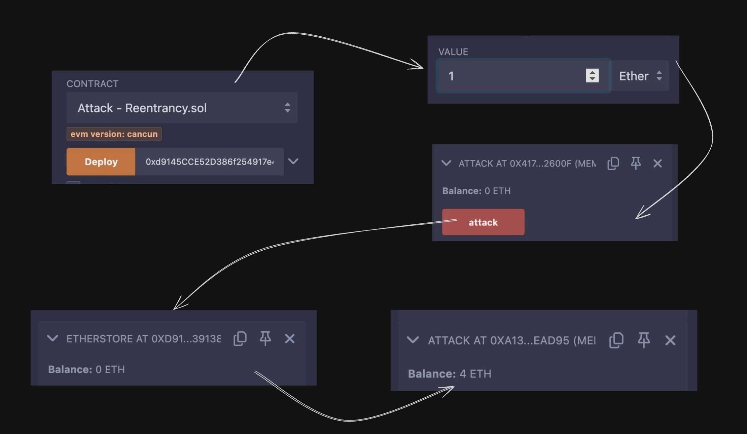Copy address of EtherStore contract
The height and width of the screenshot is (434, 747).
(x=240, y=338)
